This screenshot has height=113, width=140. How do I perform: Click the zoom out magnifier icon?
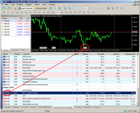pos(69,8)
